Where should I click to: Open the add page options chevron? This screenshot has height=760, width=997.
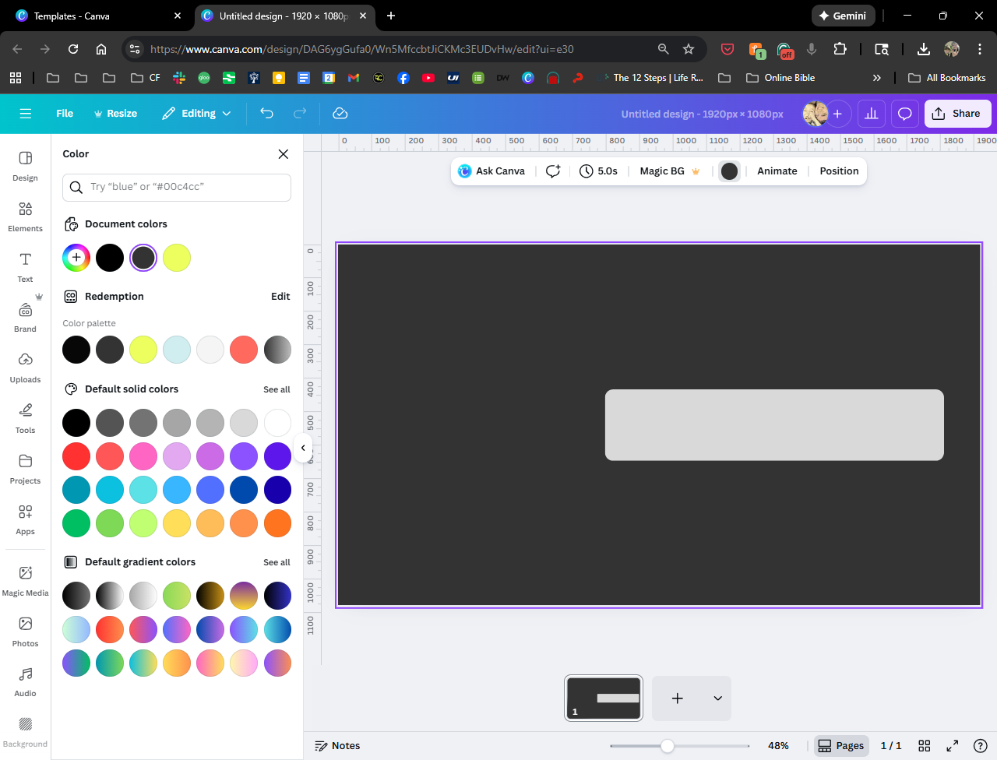click(717, 698)
